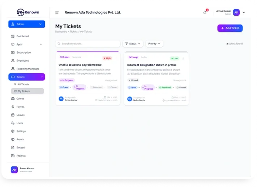This screenshot has height=187, width=257.
Task: Open user profile dropdown arrow
Action: pyautogui.click(x=244, y=12)
